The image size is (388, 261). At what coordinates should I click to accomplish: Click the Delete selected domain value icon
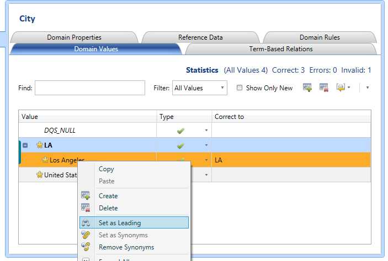[324, 88]
